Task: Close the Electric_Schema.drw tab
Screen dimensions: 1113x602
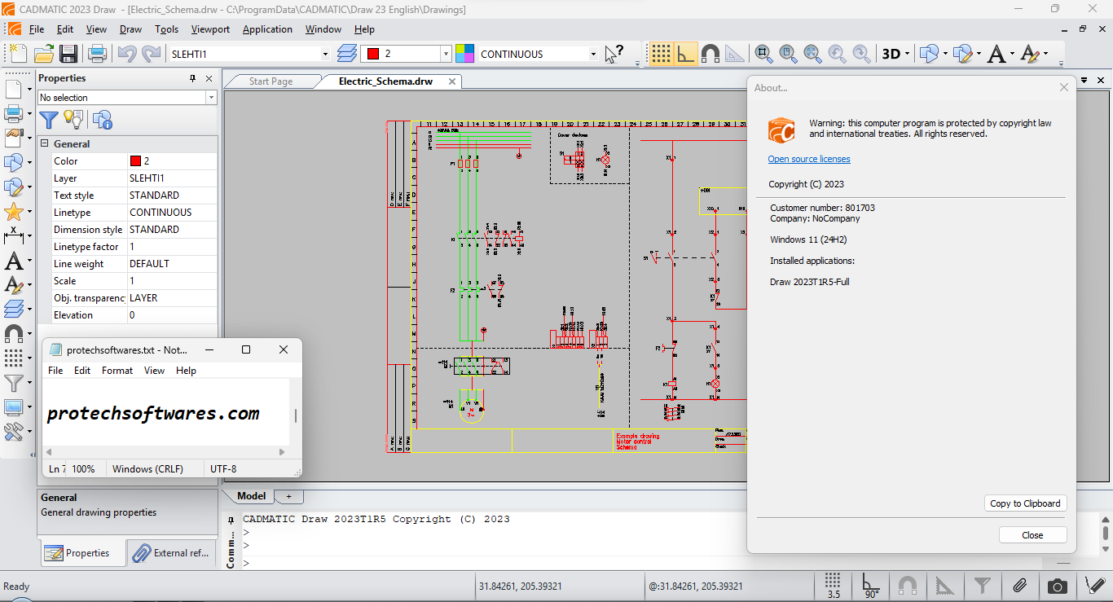Action: 452,81
